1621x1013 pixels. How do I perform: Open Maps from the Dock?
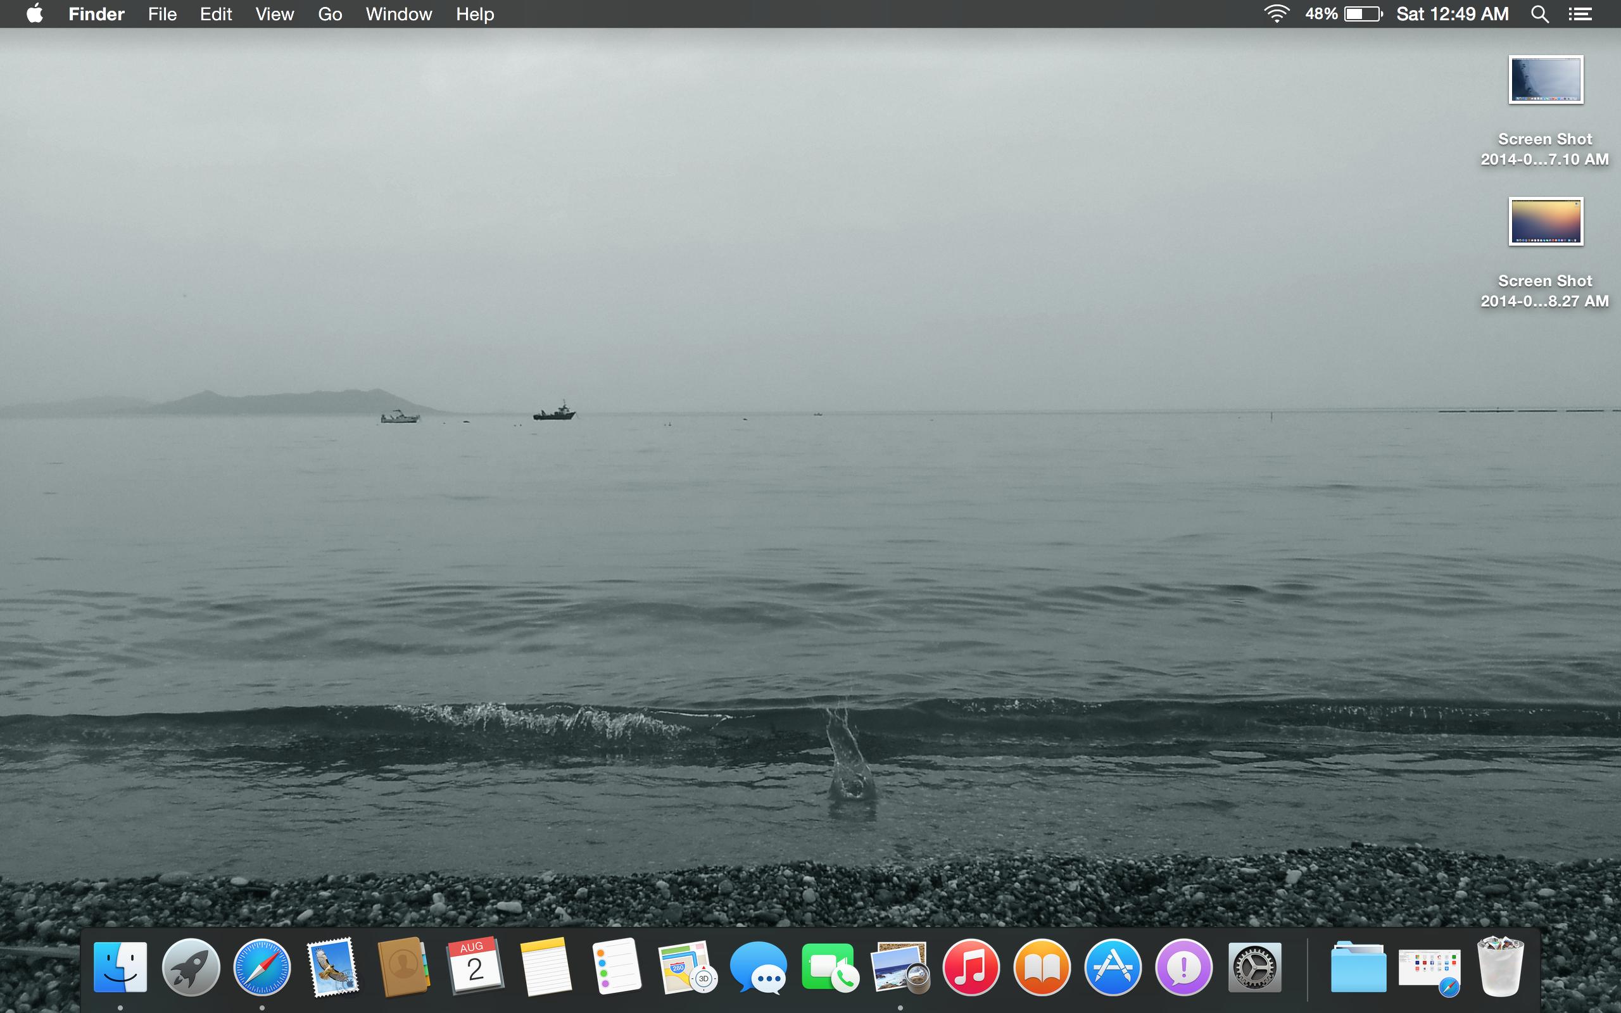coord(687,967)
